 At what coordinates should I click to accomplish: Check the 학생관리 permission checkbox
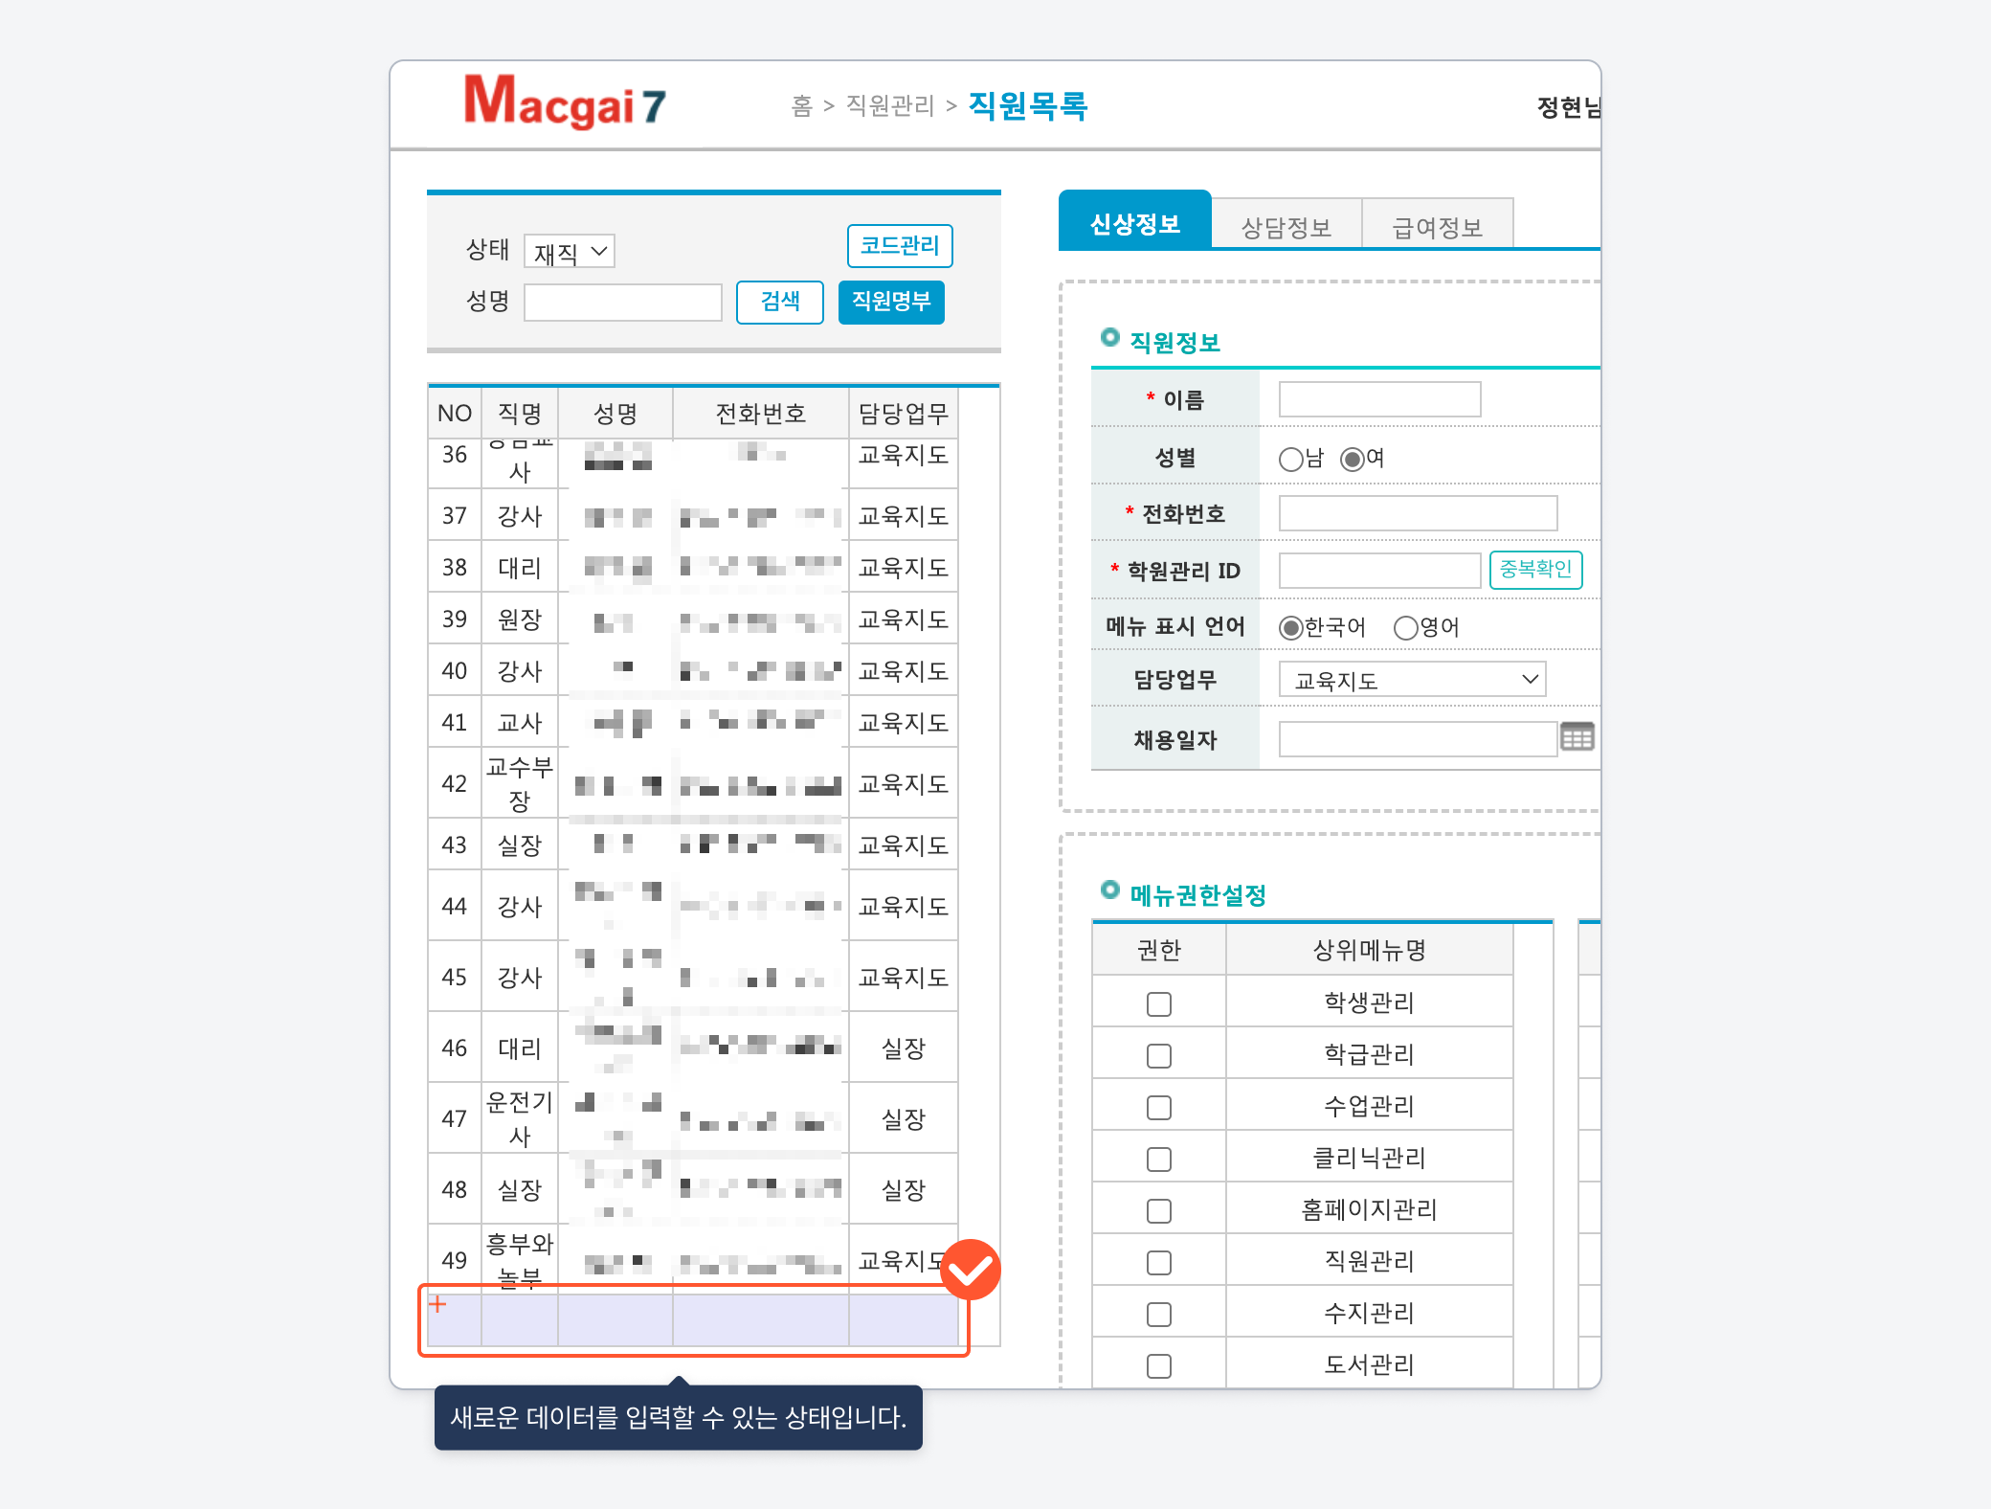tap(1158, 1003)
